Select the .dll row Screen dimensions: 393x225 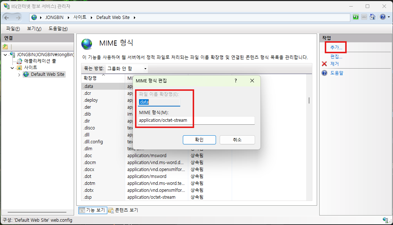pos(108,135)
